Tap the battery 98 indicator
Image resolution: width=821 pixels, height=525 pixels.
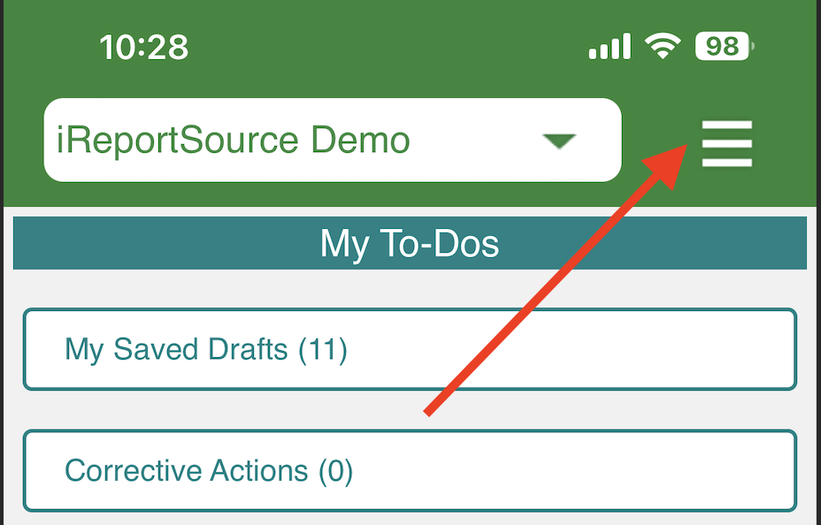point(725,47)
